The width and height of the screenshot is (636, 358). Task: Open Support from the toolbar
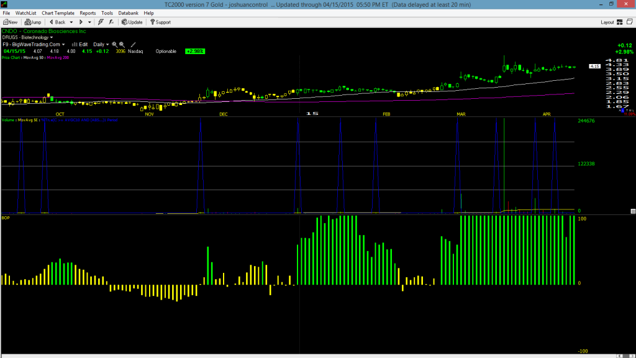pyautogui.click(x=161, y=22)
